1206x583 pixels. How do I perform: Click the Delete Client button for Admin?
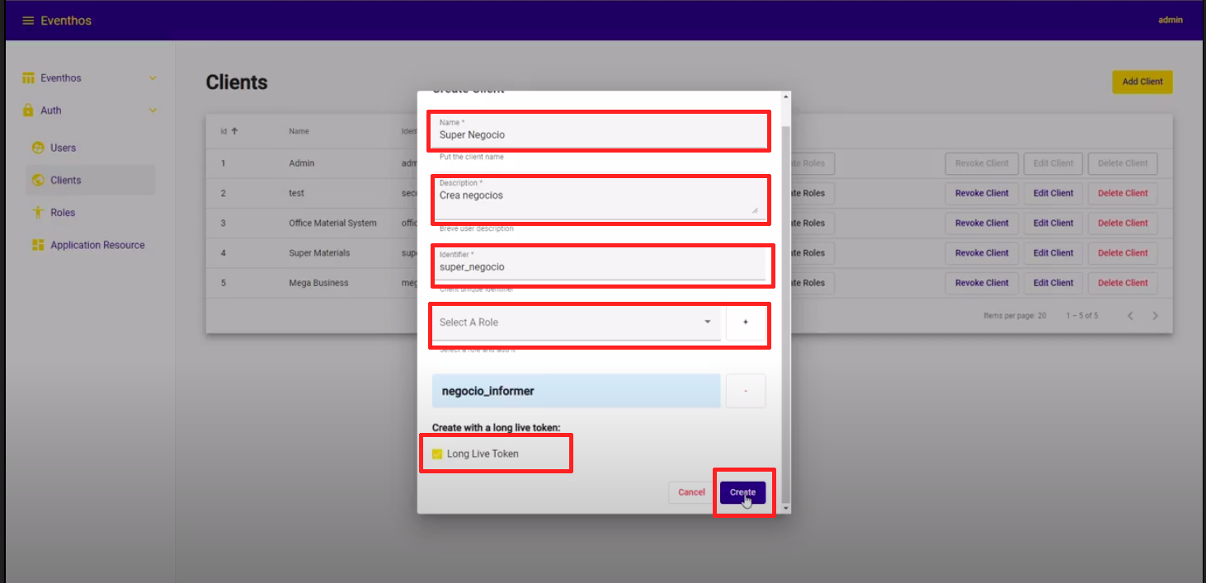click(x=1123, y=163)
